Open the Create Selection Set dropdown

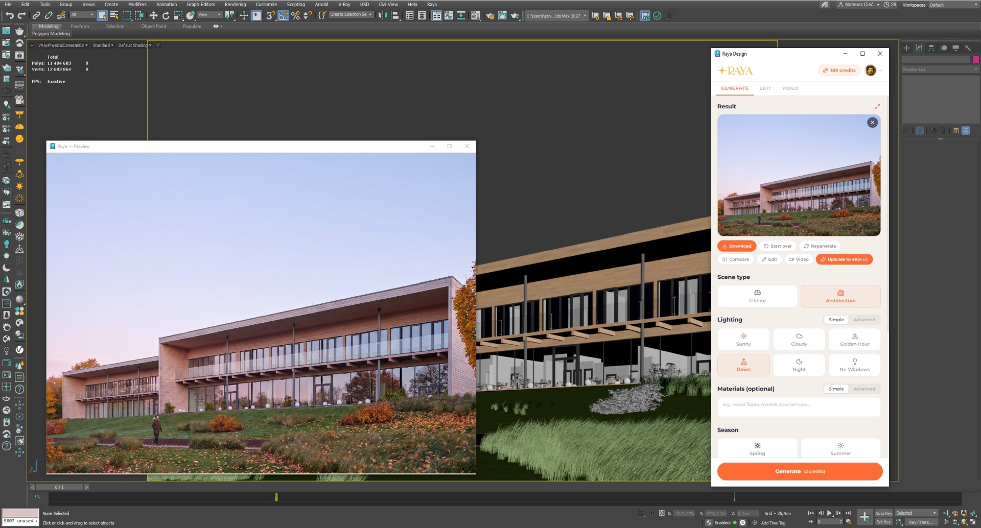(351, 15)
